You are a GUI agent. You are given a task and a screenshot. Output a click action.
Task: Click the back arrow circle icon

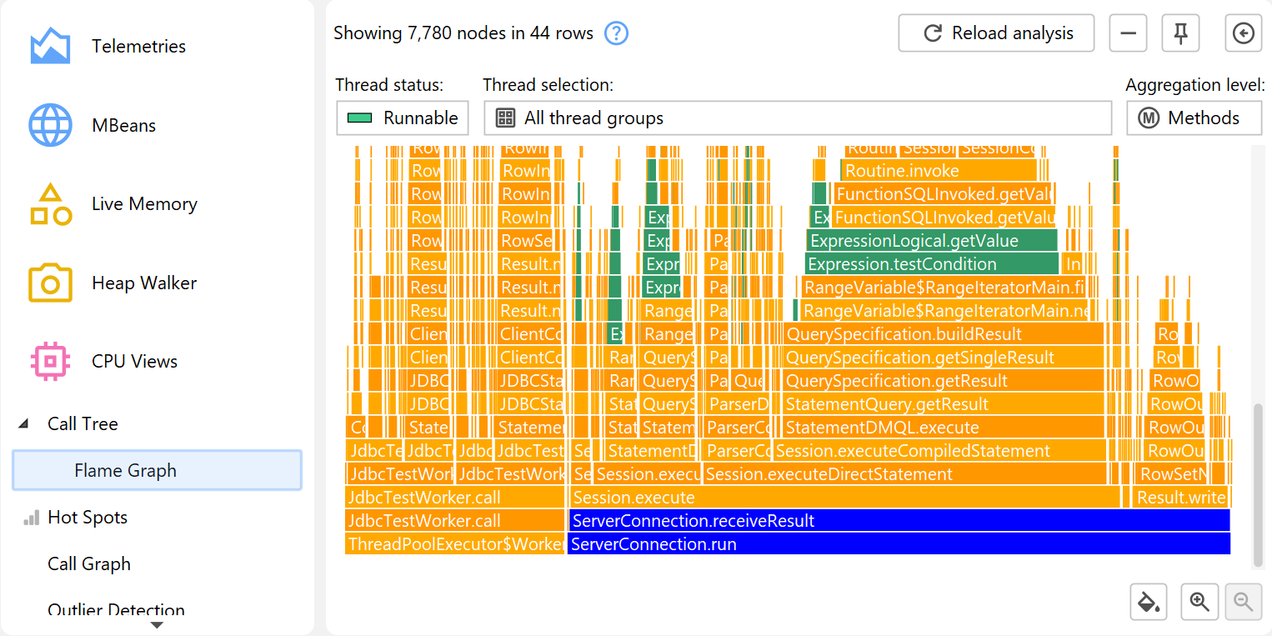coord(1243,33)
